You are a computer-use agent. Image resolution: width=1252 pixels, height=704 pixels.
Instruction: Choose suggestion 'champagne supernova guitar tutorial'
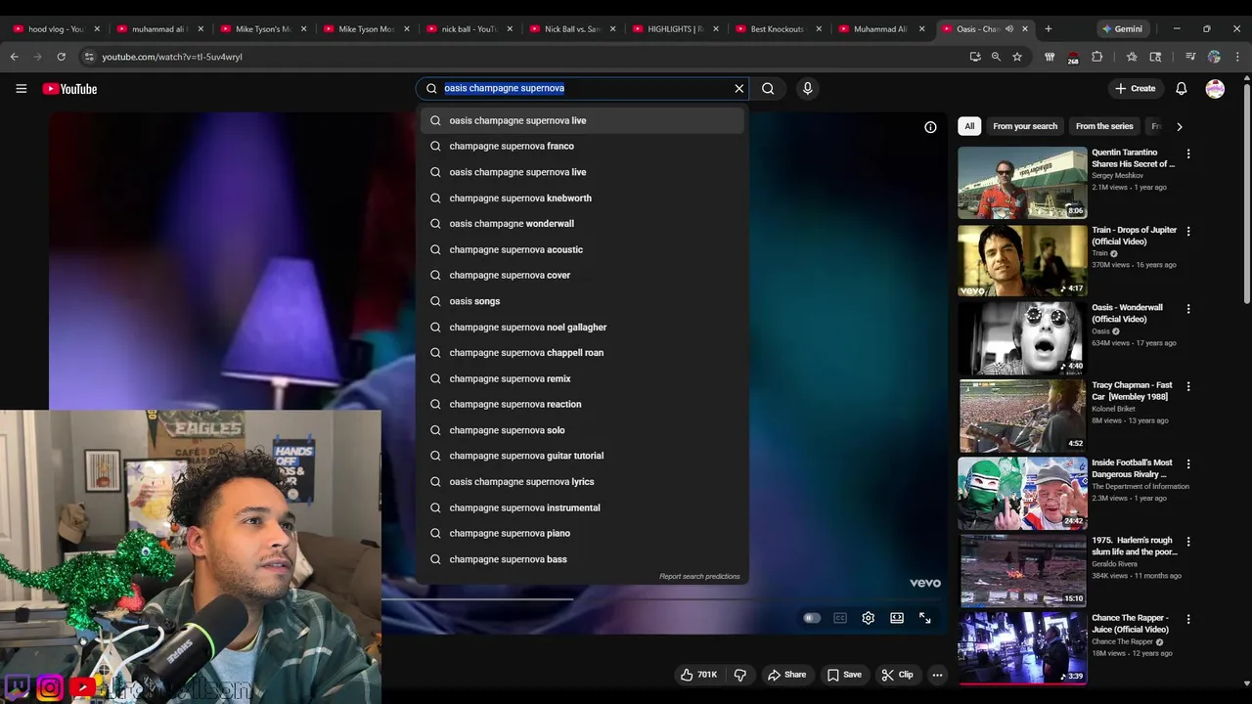coord(582,456)
